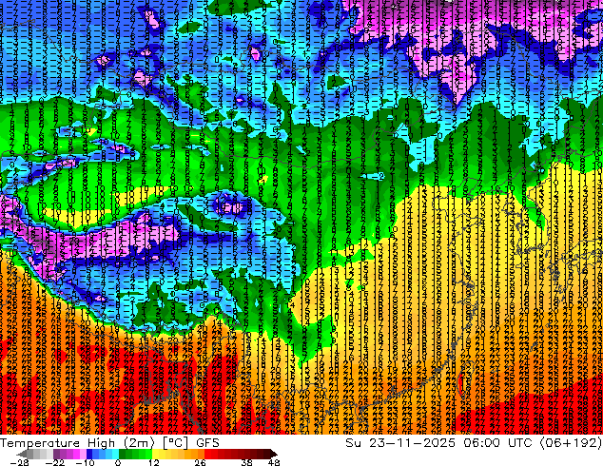The height and width of the screenshot is (466, 603).
Task: Click the '12' legend label
Action: pos(154,462)
